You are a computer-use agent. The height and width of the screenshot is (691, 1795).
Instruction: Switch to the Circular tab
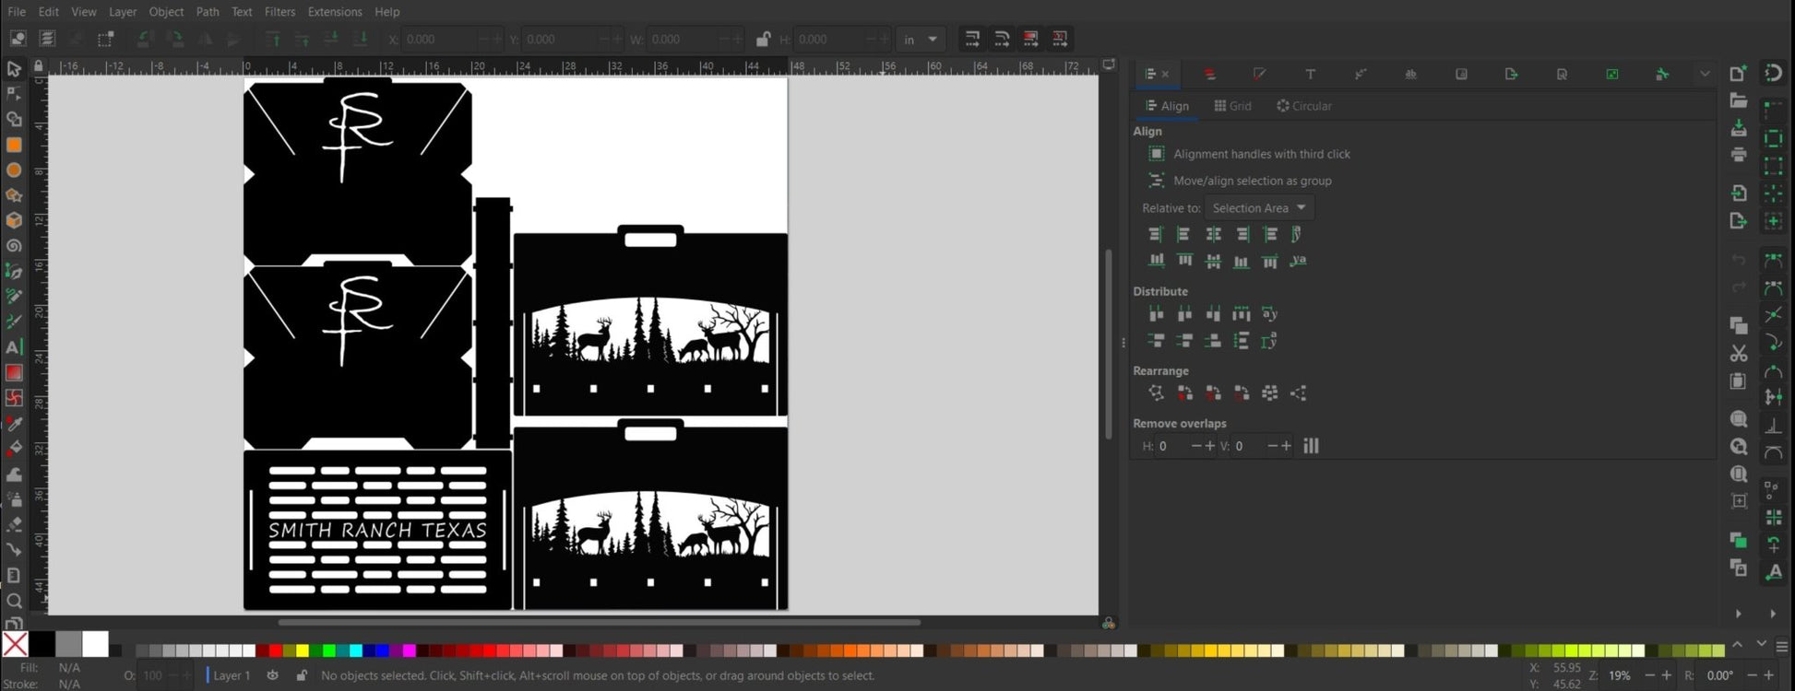tap(1303, 106)
